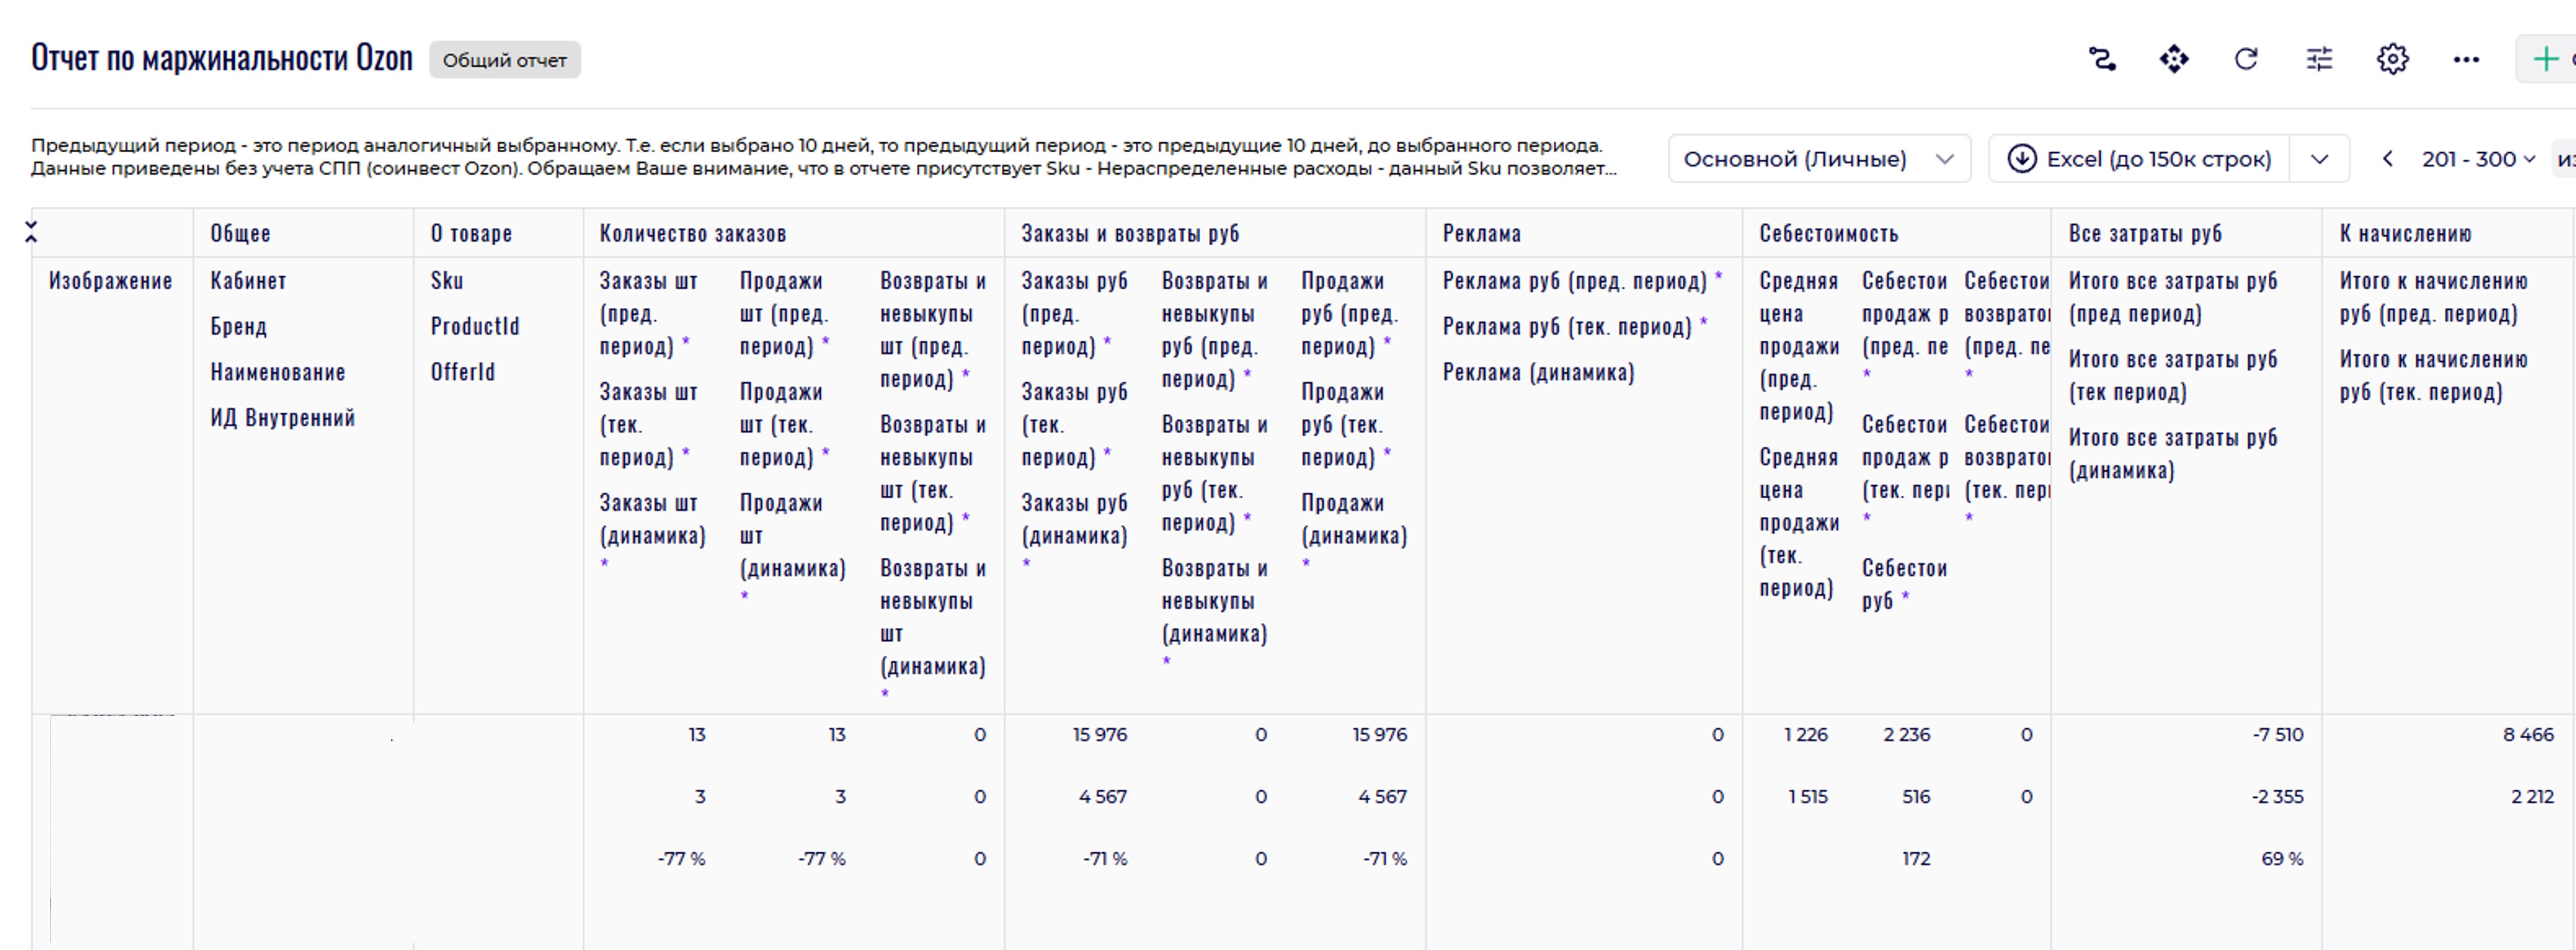Select the Количество заказов column group header
Viewport: 2576px width, 950px height.
693,234
